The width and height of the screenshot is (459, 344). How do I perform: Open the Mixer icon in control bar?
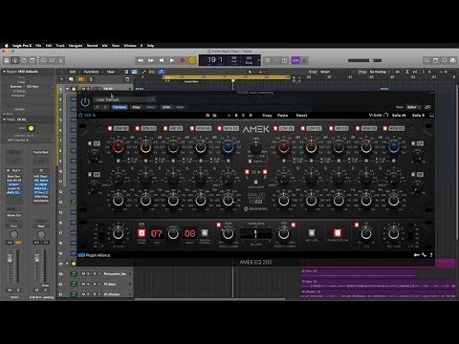[x=52, y=60]
